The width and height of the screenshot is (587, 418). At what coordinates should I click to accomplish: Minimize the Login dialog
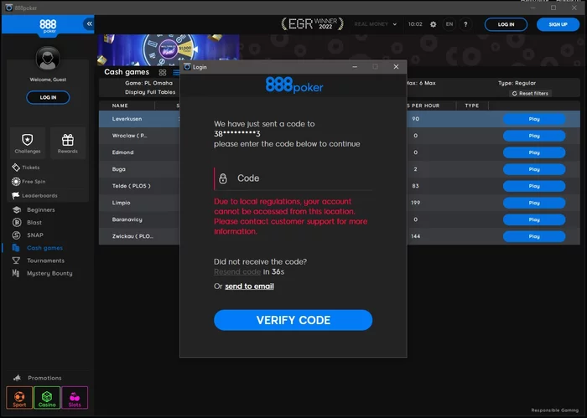355,66
